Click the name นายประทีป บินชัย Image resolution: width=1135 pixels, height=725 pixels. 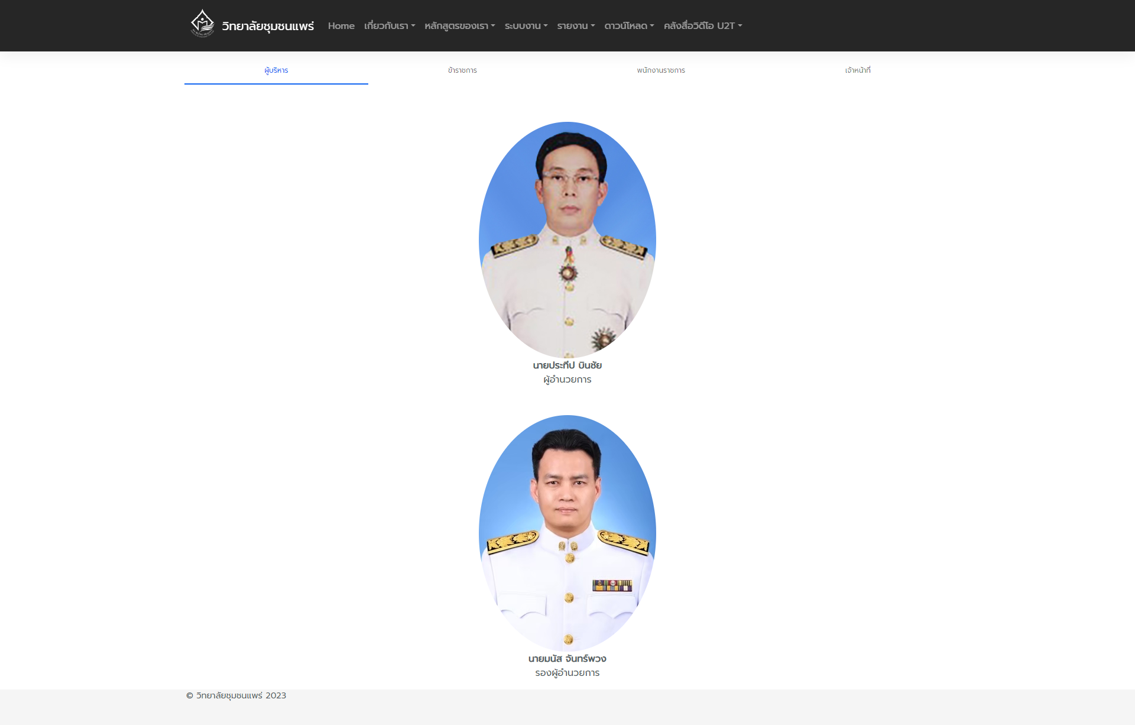(x=567, y=365)
